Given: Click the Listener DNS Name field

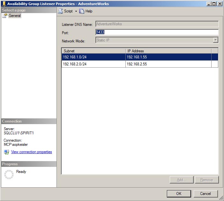Looking at the screenshot, I should 157,24.
